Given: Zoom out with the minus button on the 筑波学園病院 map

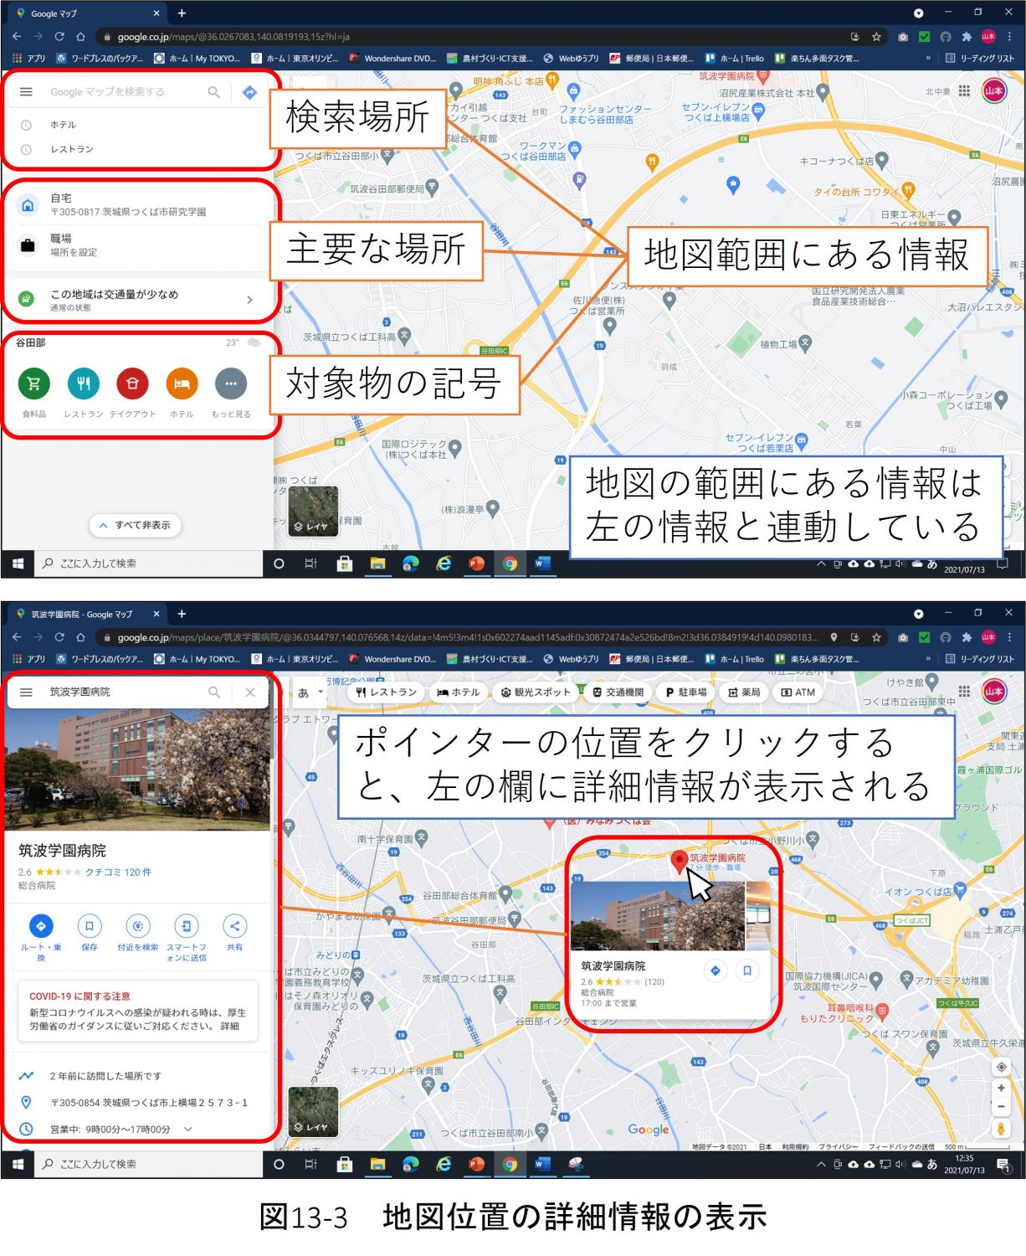Looking at the screenshot, I should pos(1001,1106).
